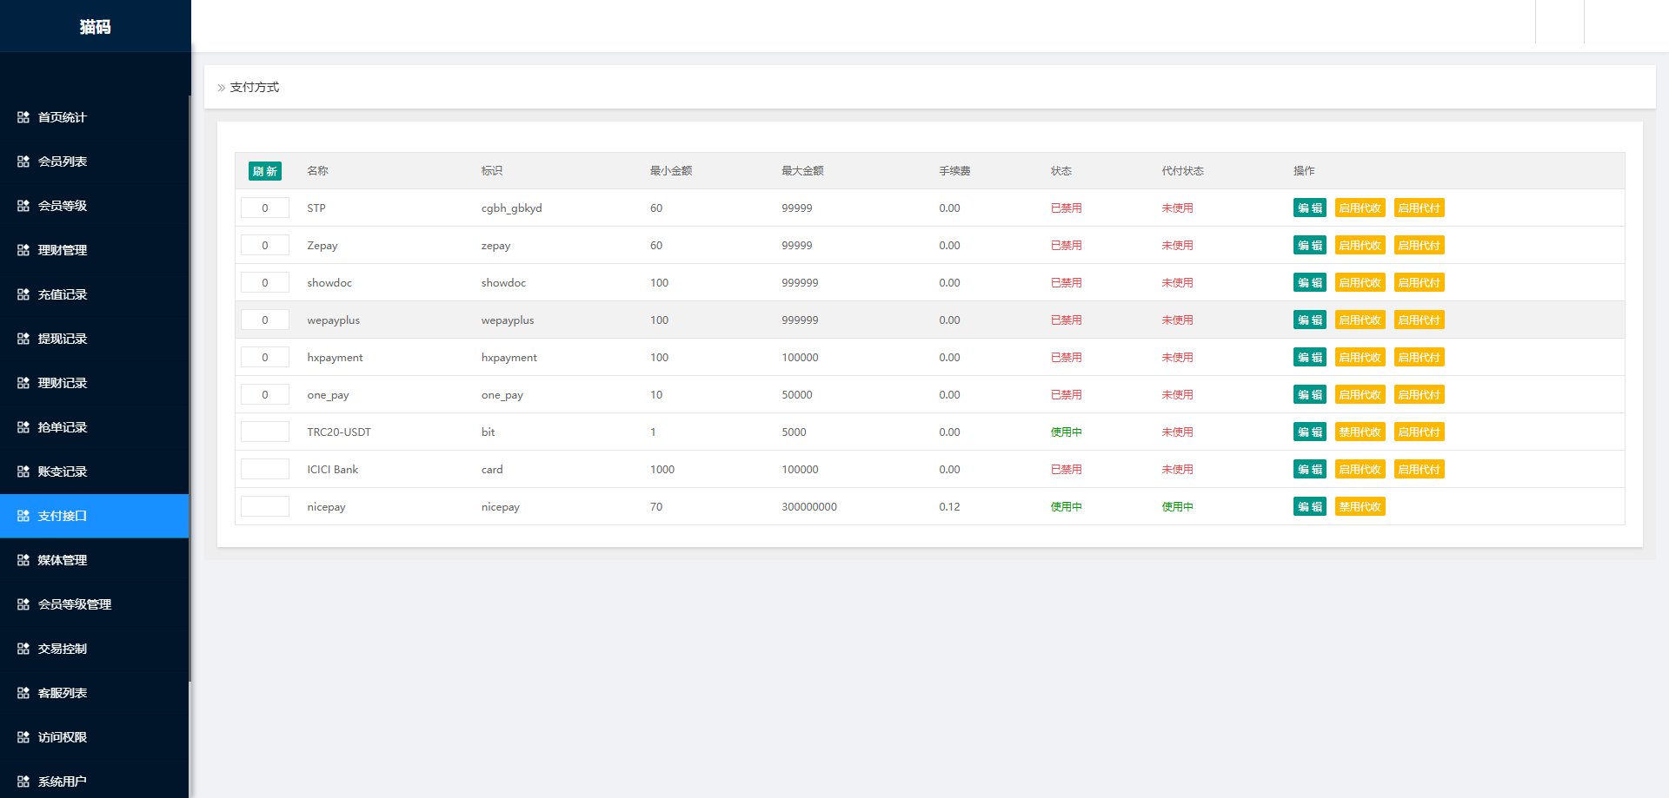Click the grid icon next to 会员列表
1669x798 pixels.
23,162
